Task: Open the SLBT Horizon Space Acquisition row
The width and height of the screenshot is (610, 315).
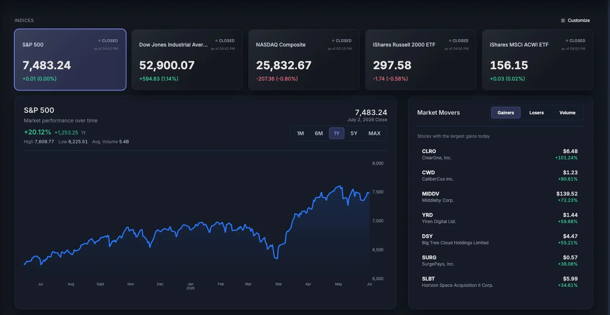Action: (x=500, y=282)
